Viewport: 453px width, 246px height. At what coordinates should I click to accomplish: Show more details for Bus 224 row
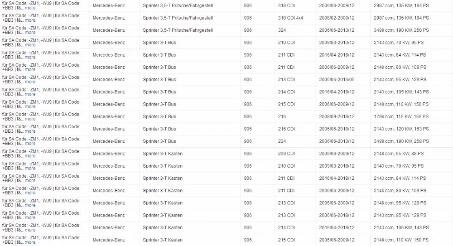[x=30, y=144]
